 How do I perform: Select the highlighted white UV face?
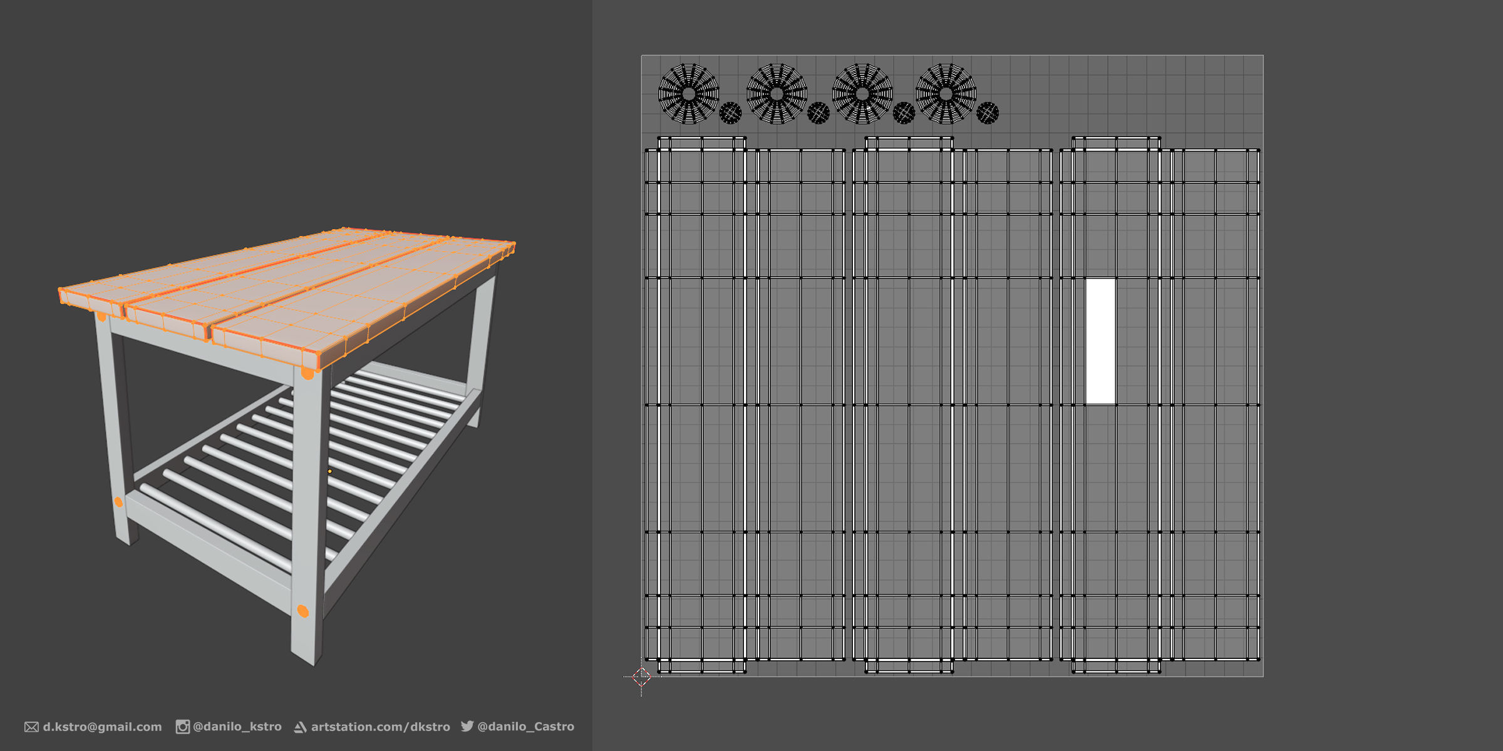click(1100, 341)
